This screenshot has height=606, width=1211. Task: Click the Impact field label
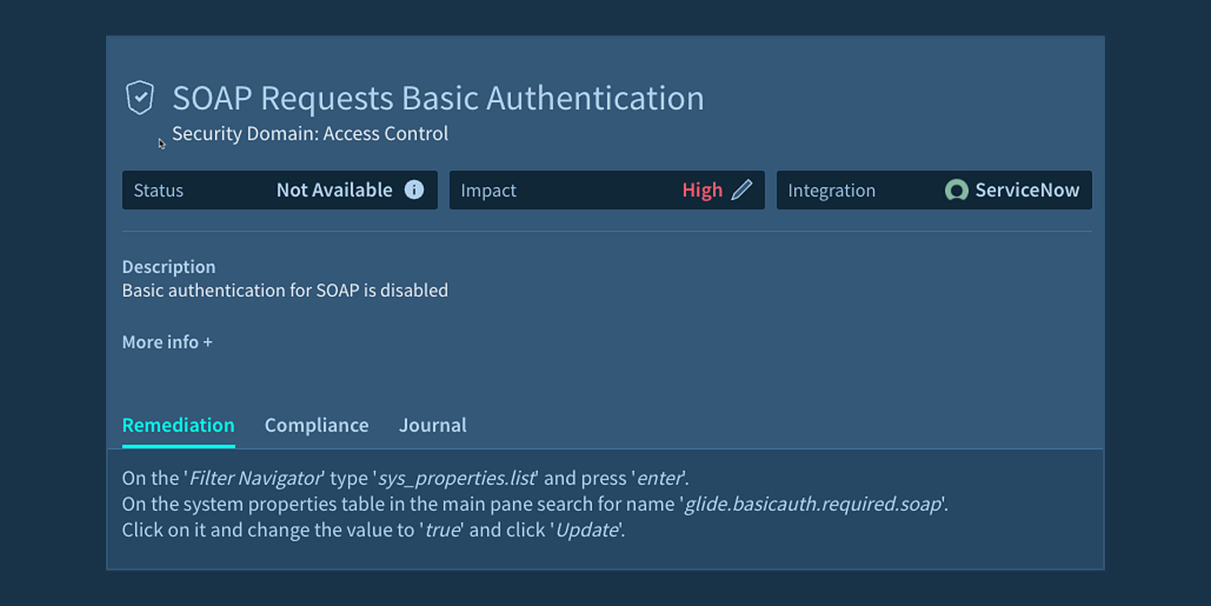pyautogui.click(x=488, y=190)
